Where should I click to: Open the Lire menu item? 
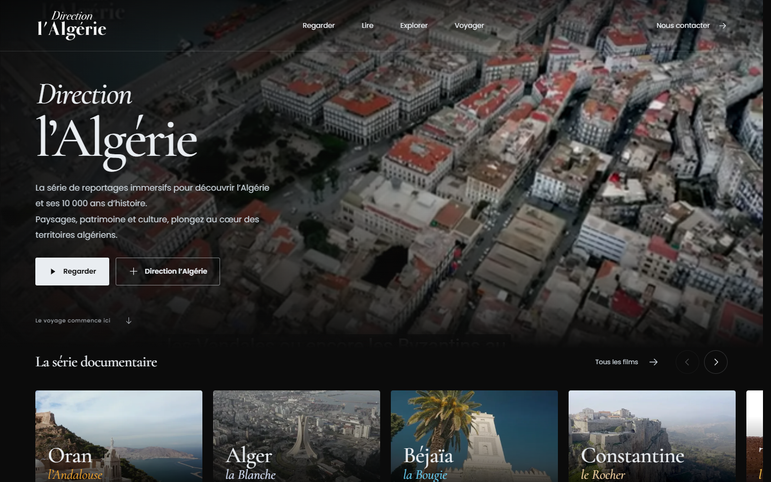367,26
